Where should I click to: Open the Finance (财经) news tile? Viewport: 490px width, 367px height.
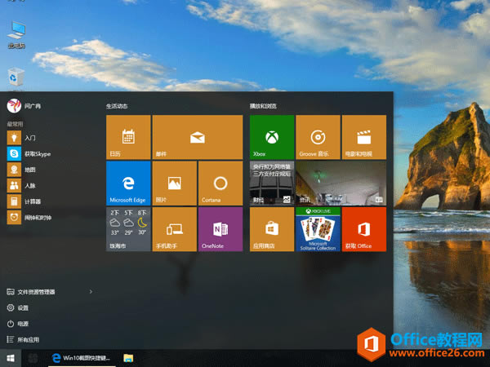point(272,183)
